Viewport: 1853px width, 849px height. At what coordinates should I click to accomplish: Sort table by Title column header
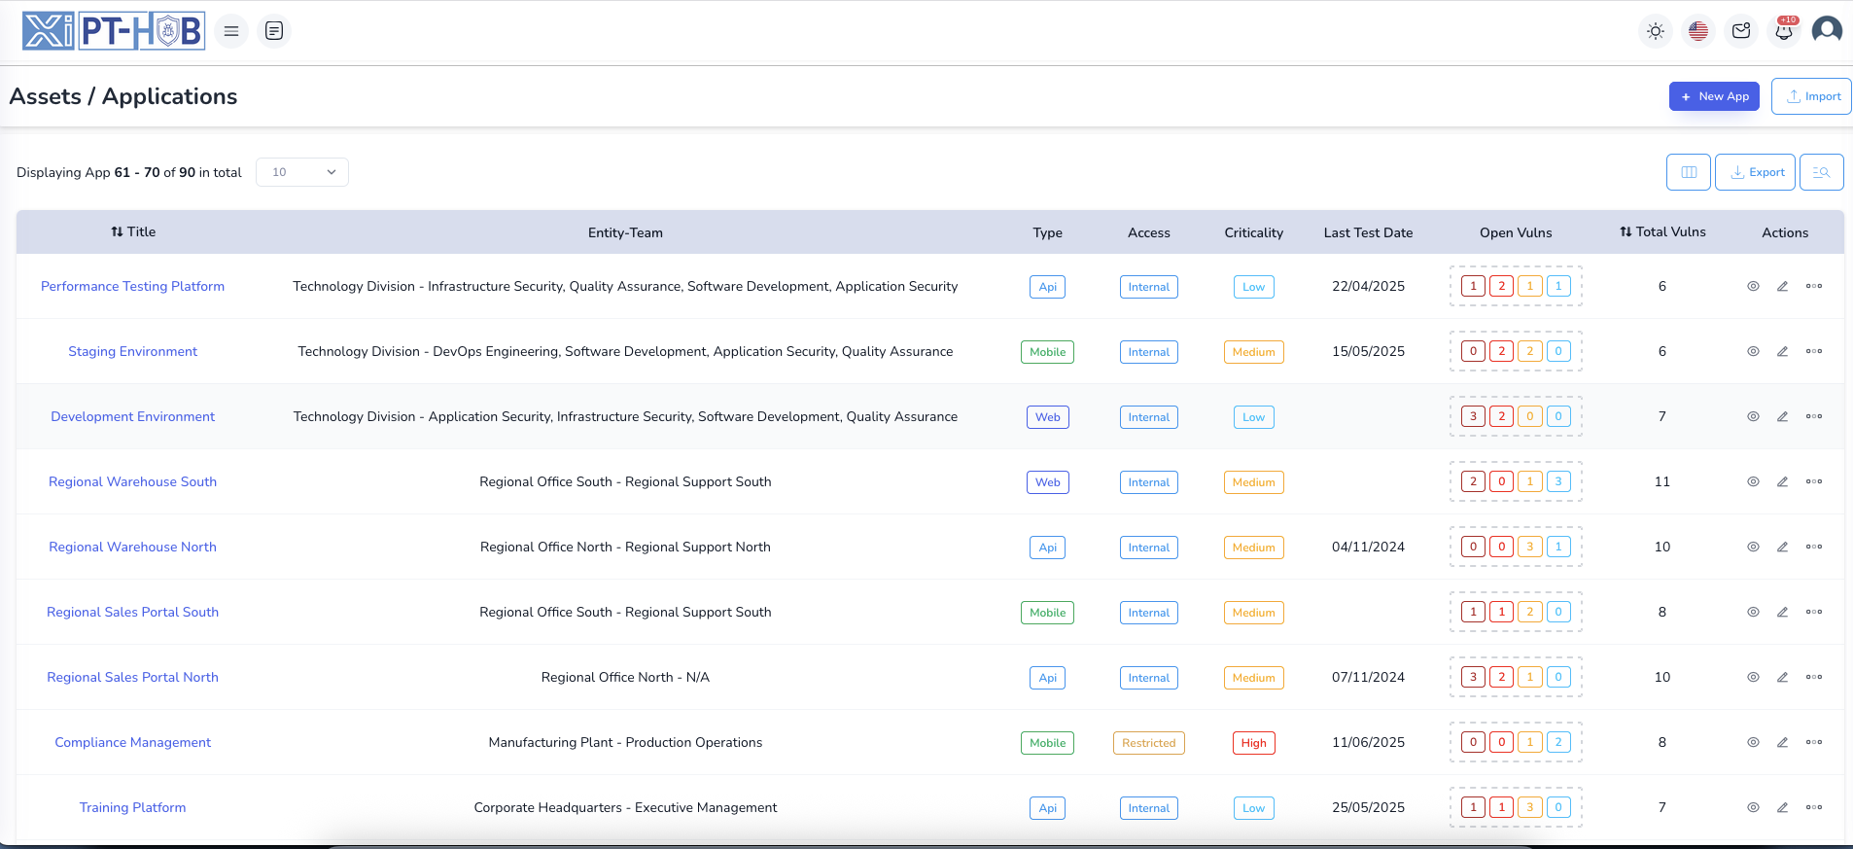point(133,232)
